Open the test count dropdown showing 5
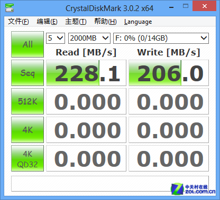Image resolution: width=220 pixels, height=200 pixels. pos(56,38)
